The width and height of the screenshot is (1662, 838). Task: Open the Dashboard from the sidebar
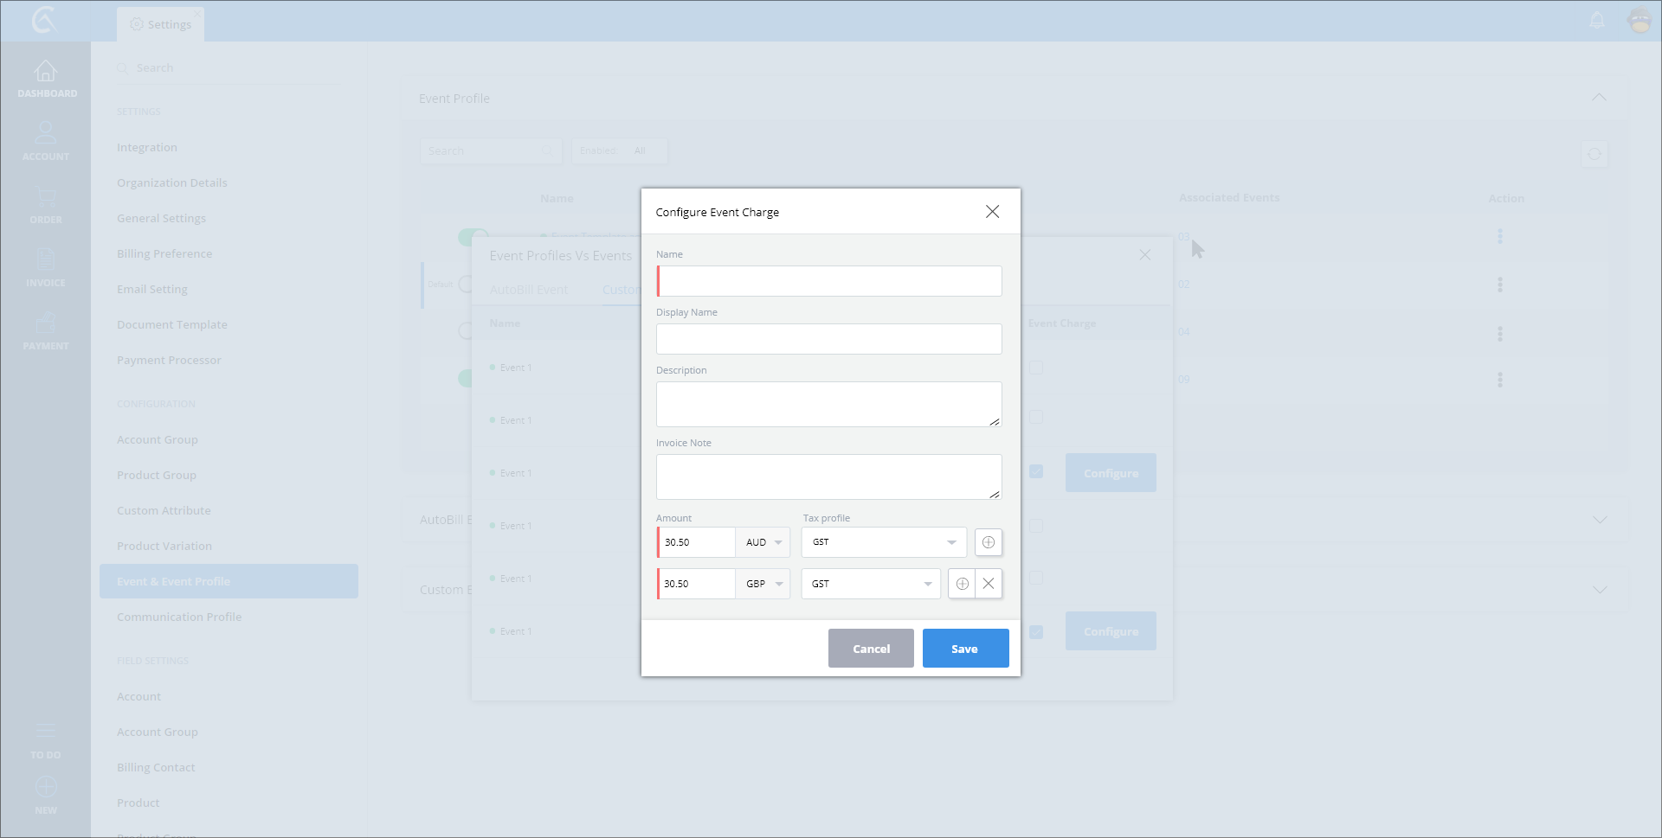point(46,78)
